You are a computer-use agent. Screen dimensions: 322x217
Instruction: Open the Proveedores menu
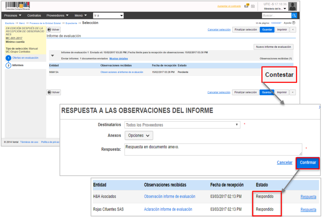[x=57, y=15]
